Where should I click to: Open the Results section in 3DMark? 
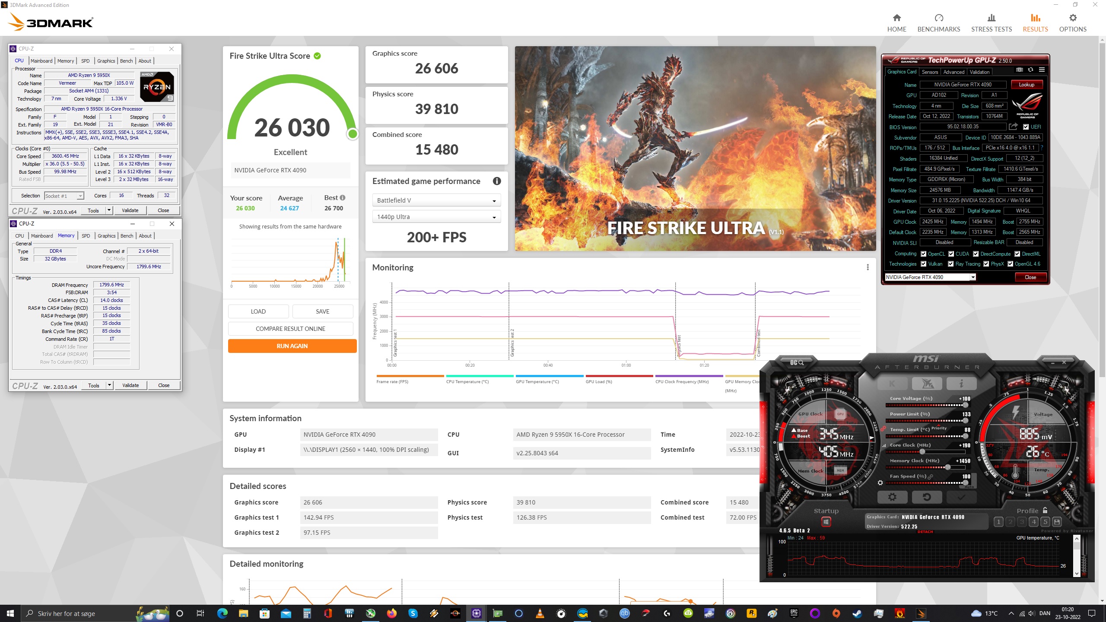point(1035,23)
